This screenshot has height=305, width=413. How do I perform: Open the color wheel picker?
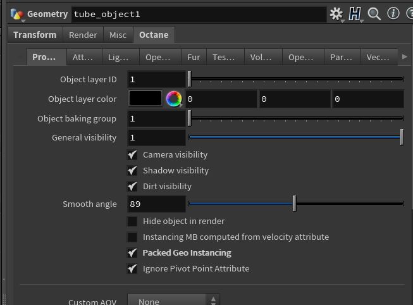[x=174, y=99]
